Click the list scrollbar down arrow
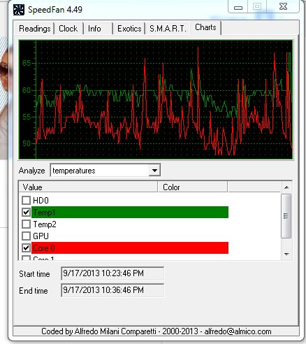Image resolution: width=306 pixels, height=344 pixels. 286,255
